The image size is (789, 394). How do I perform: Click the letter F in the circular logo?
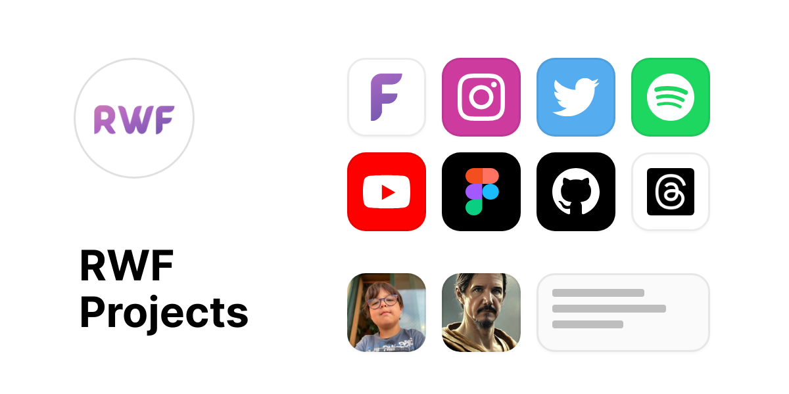click(x=164, y=120)
